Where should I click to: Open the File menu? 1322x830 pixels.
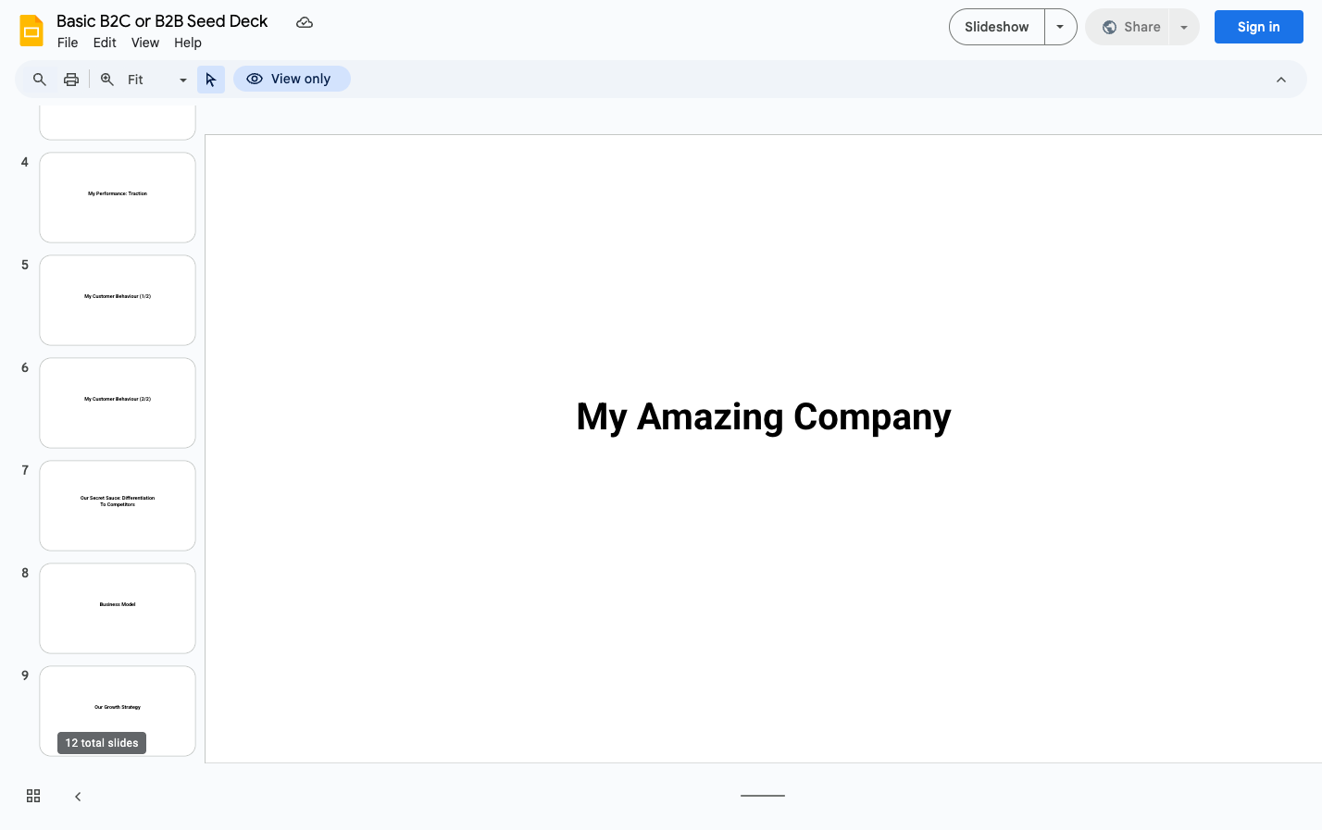pyautogui.click(x=68, y=43)
